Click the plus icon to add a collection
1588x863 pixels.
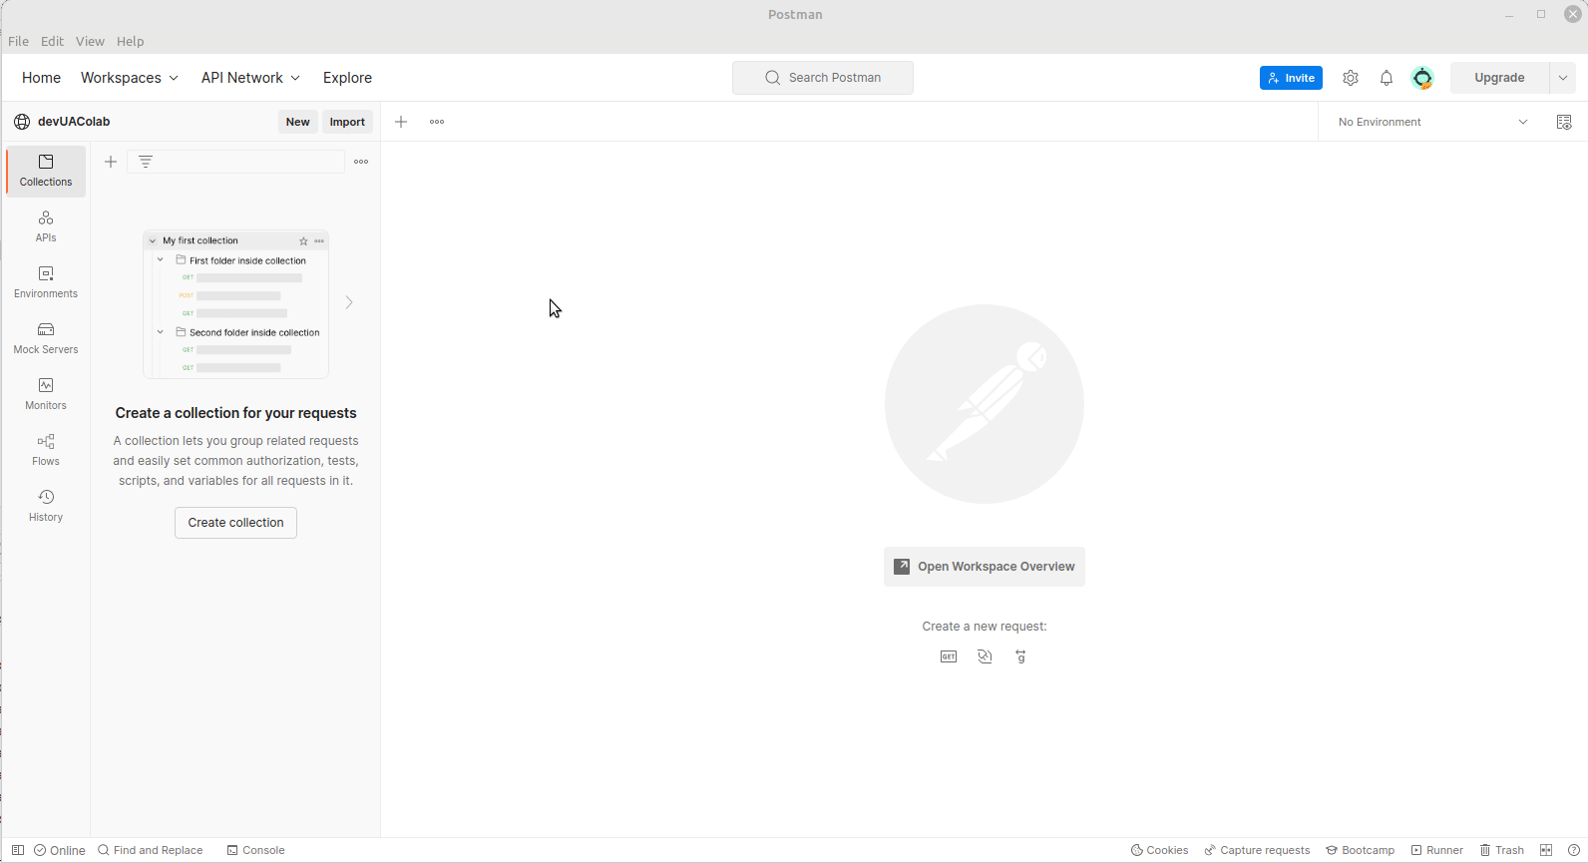(111, 162)
